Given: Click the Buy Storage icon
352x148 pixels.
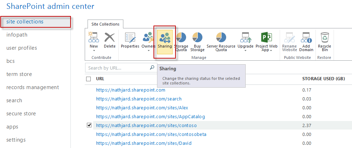Looking at the screenshot, I should coord(197,37).
